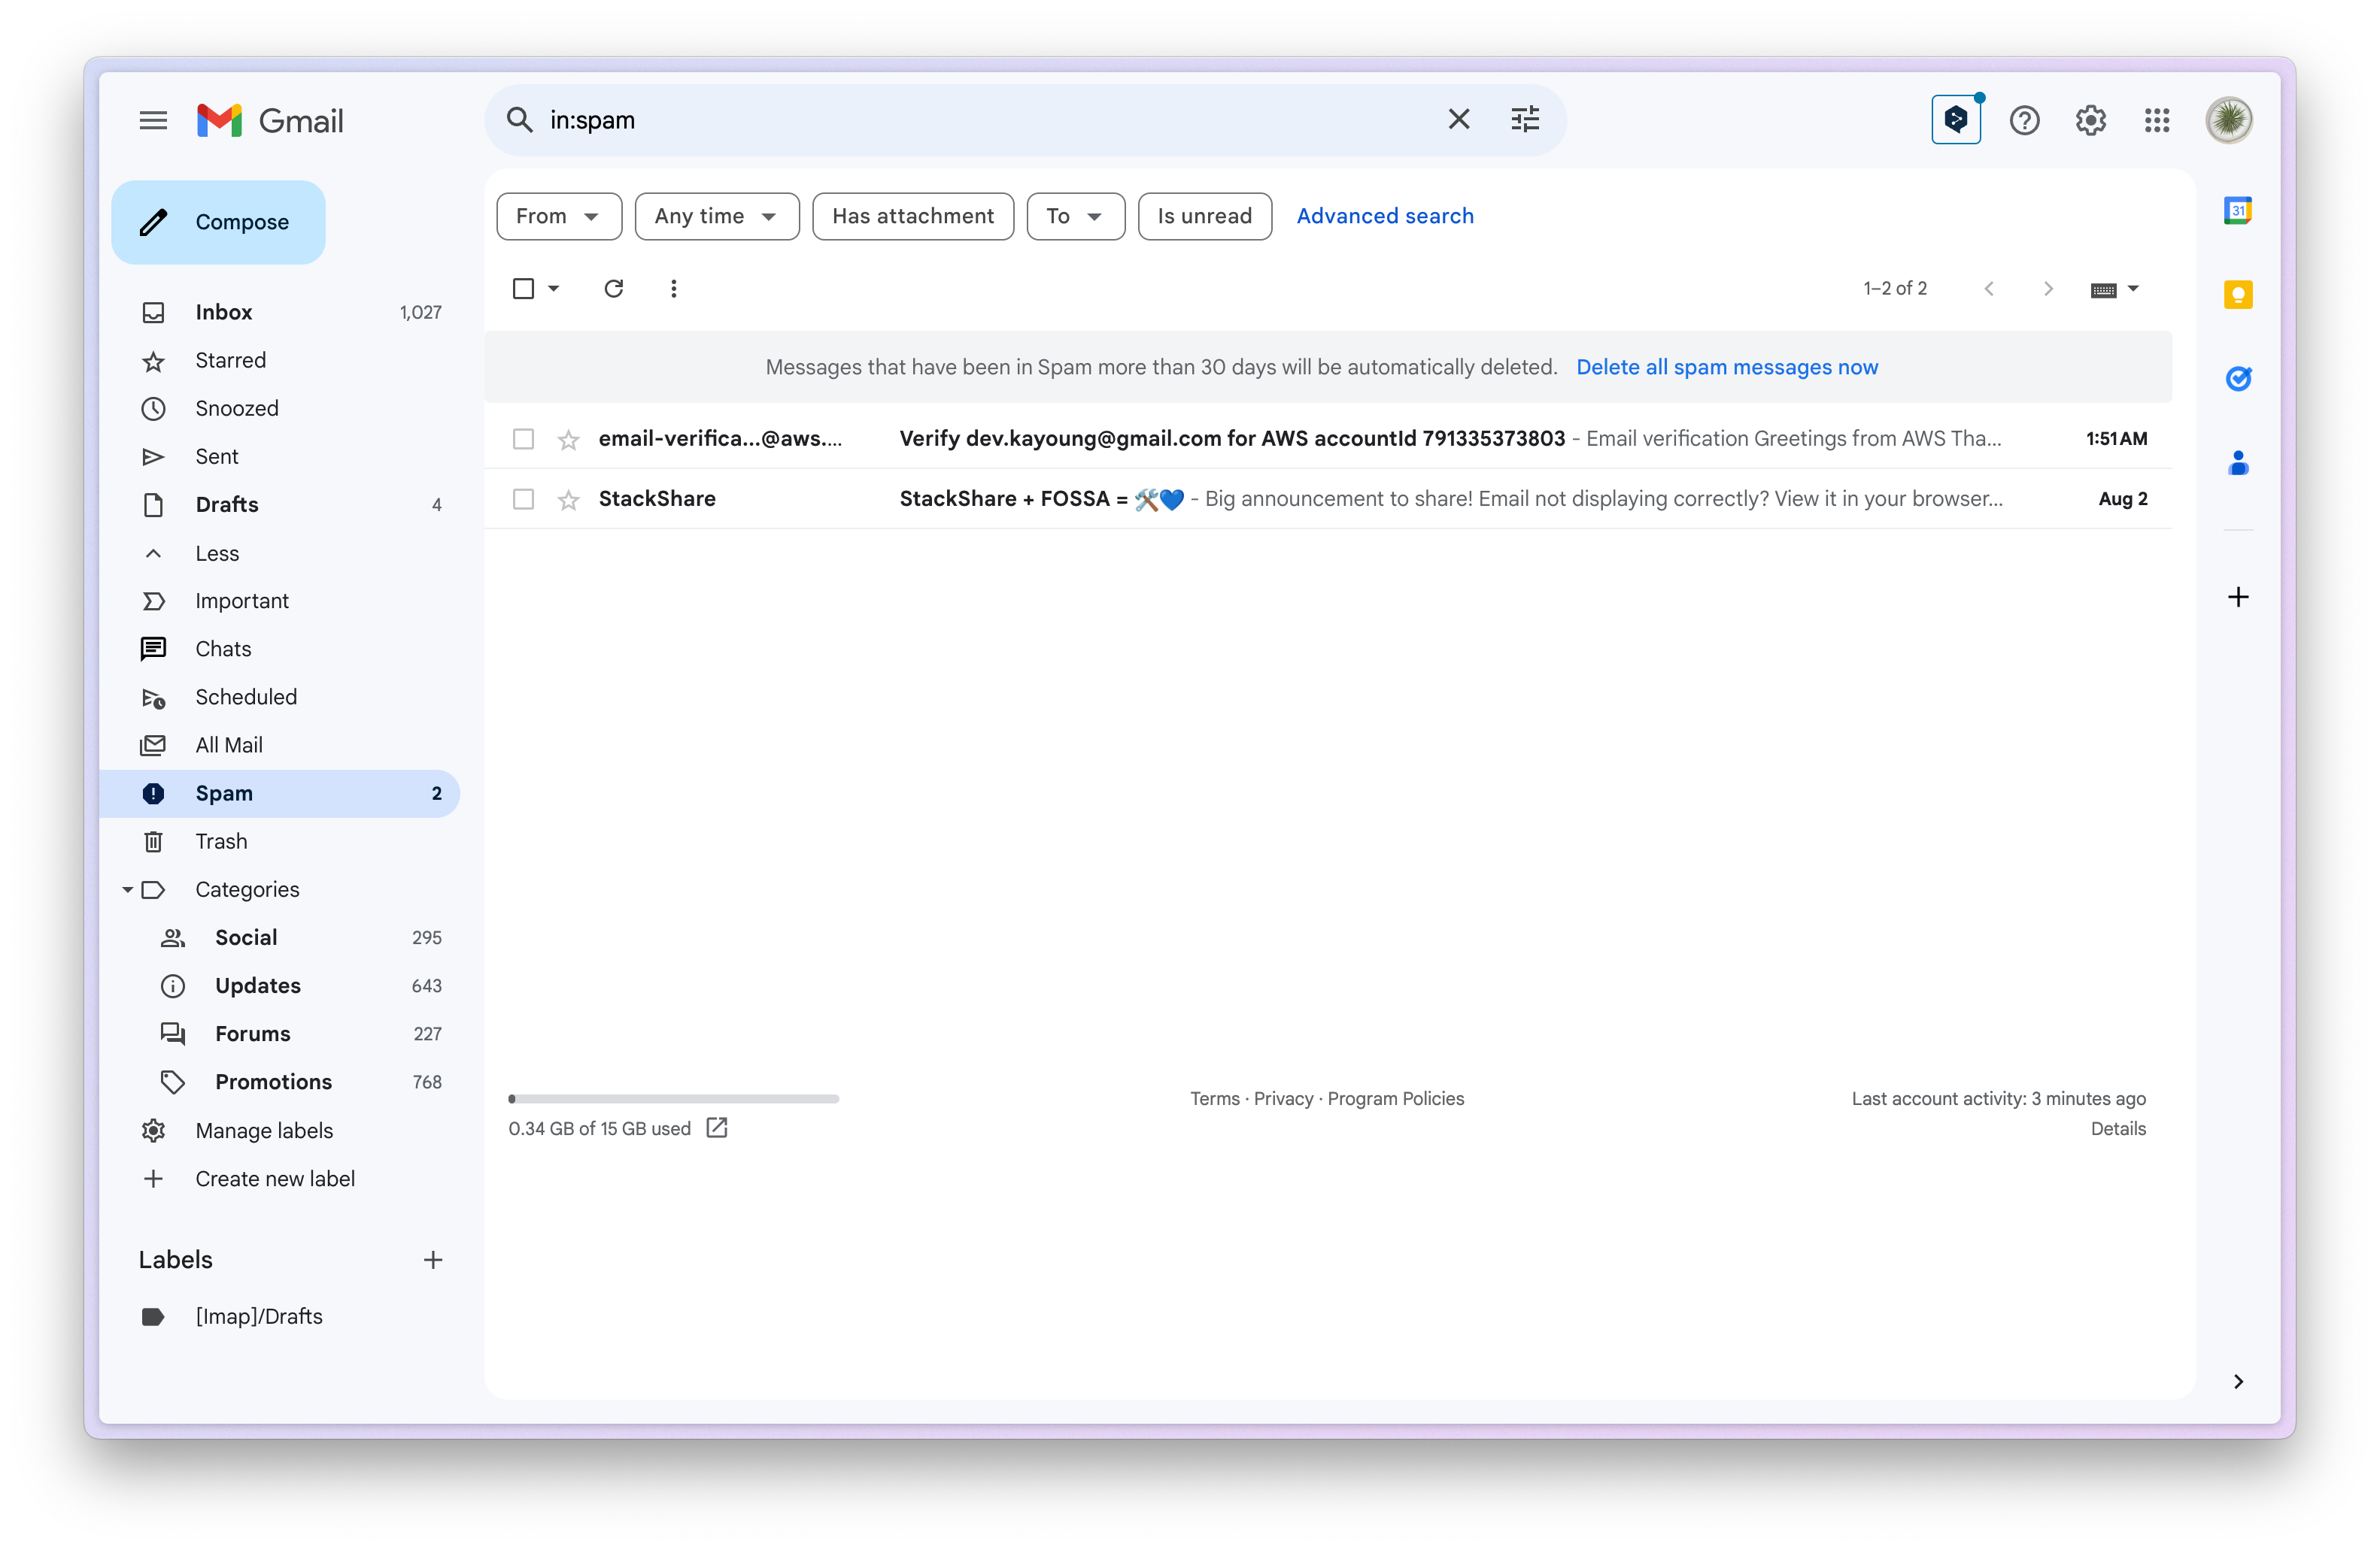Click the storage usage progress bar
This screenshot has width=2380, height=1550.
tap(673, 1098)
